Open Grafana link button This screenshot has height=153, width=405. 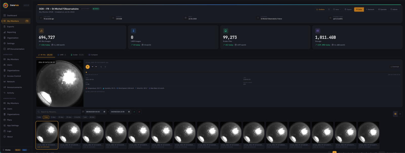click(x=320, y=9)
